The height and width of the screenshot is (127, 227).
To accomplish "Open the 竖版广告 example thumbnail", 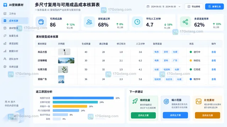I will coord(61,79).
